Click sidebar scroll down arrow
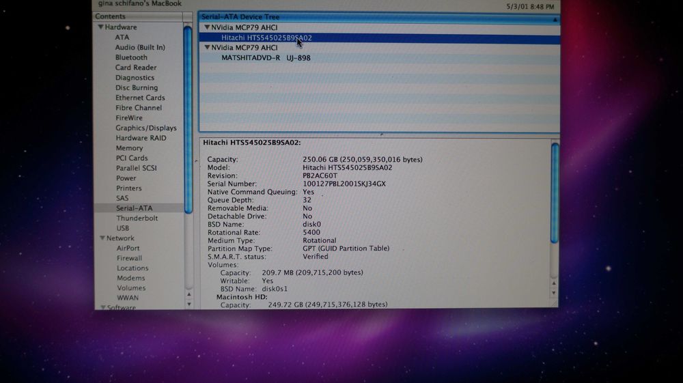The height and width of the screenshot is (383, 683). 189,304
